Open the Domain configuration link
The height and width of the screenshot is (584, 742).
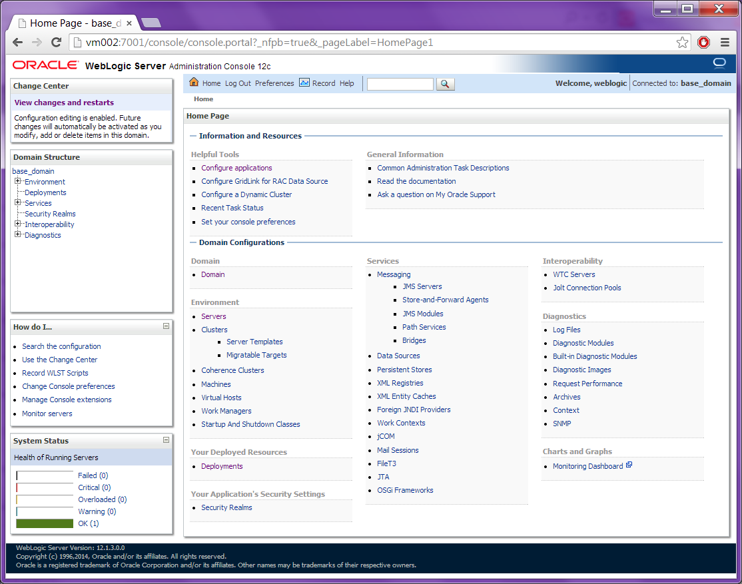(213, 274)
